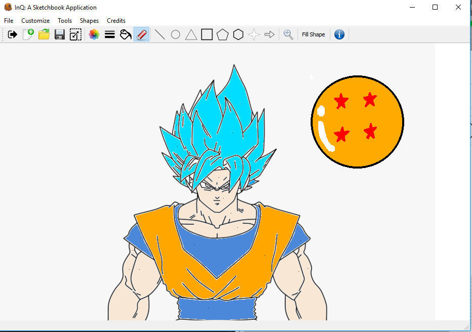Minimize the InQ window

(412, 7)
